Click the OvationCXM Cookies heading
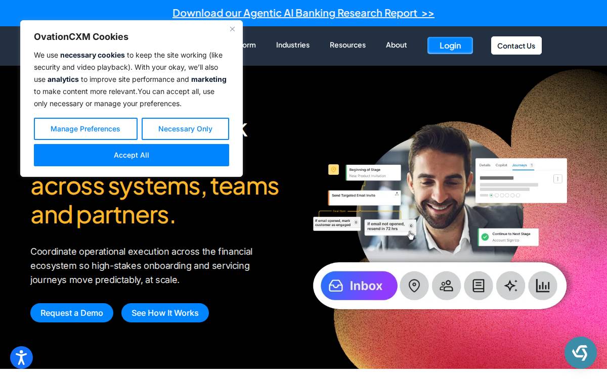Screen dimensions: 607x379 click(x=81, y=37)
